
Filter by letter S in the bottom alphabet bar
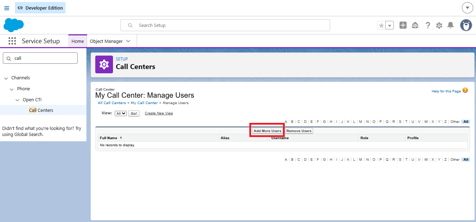(400, 160)
